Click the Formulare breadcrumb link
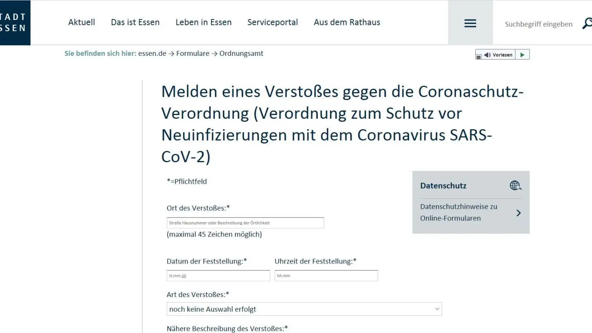Viewport: 592px width, 333px height. [x=192, y=53]
